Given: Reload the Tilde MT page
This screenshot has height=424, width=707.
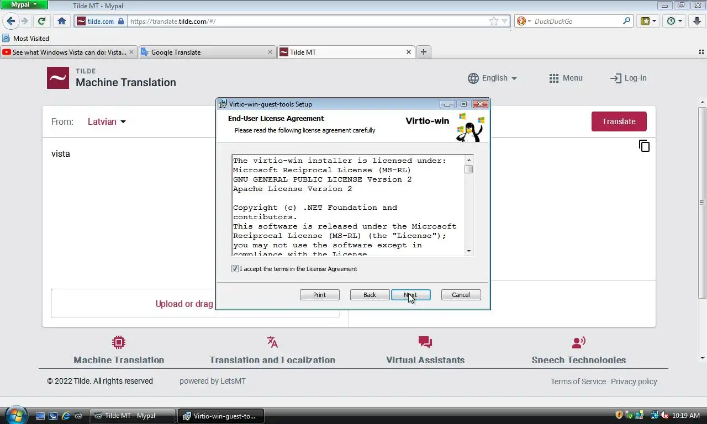Looking at the screenshot, I should (x=41, y=21).
